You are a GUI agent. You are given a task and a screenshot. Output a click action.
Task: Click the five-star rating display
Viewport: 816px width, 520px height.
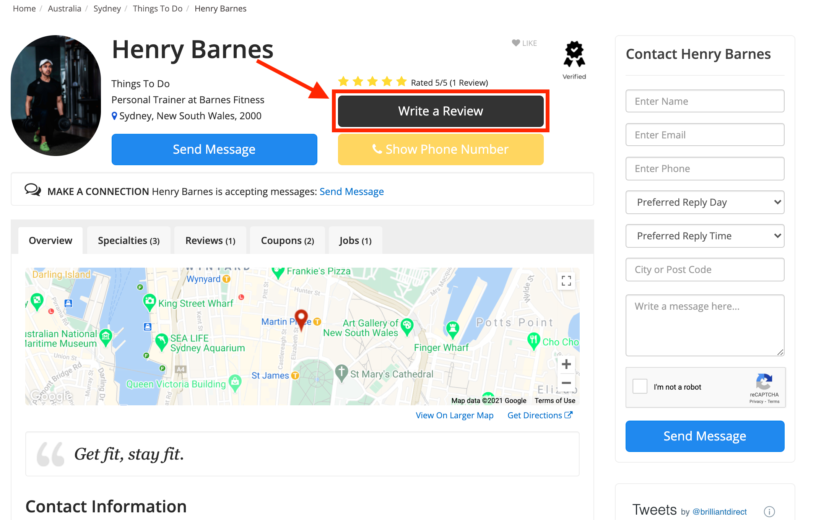tap(372, 82)
